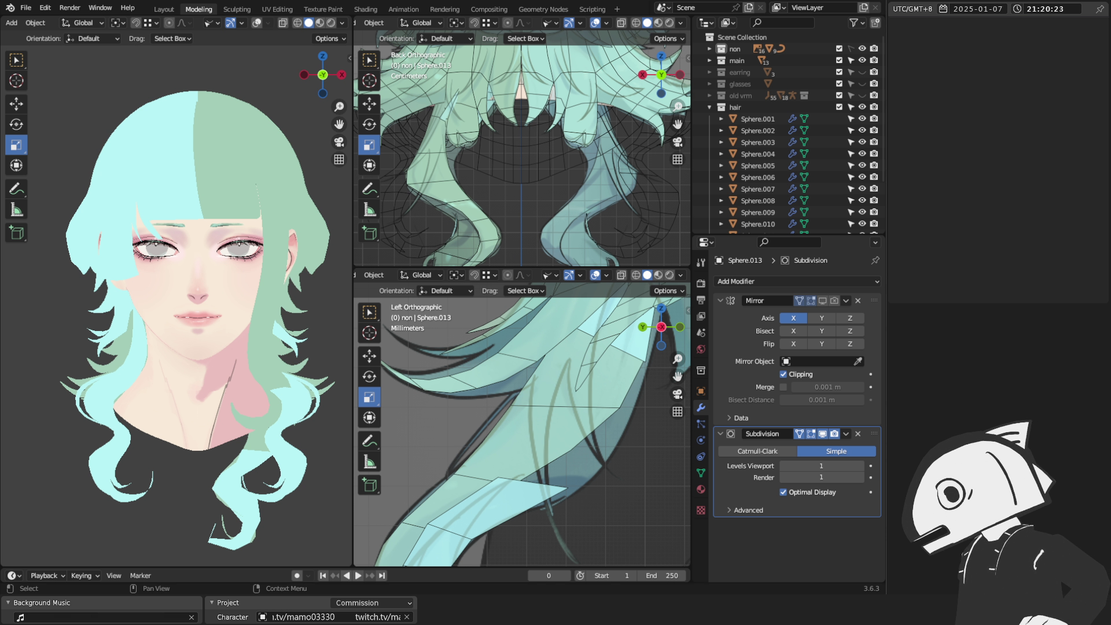The image size is (1111, 625).
Task: Toggle Mirror Bisect Y button
Action: click(822, 331)
